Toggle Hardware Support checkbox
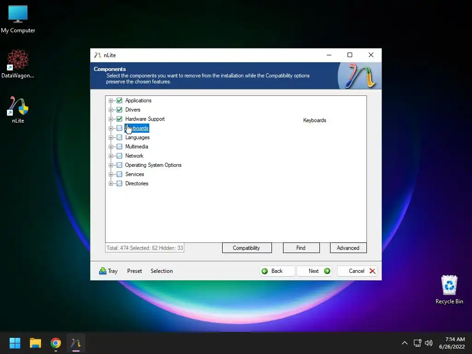The height and width of the screenshot is (354, 472). pos(119,119)
